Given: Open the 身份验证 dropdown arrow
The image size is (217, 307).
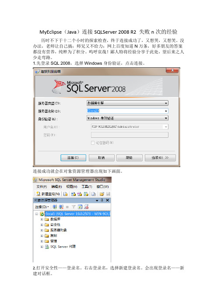Looking at the screenshot, I should 166,118.
